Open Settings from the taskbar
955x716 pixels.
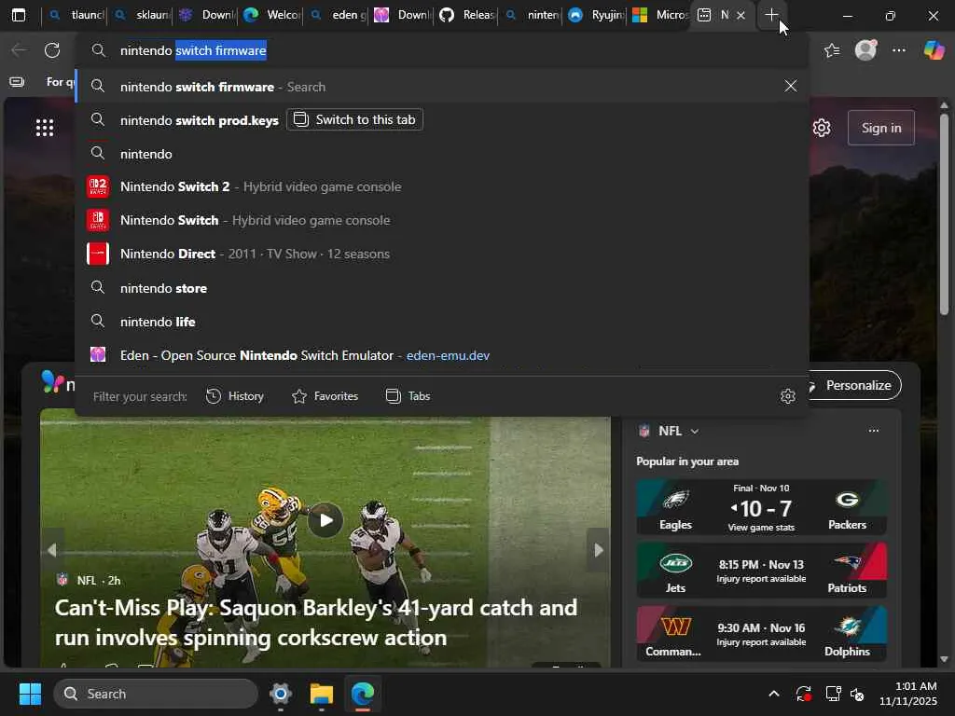coord(281,694)
